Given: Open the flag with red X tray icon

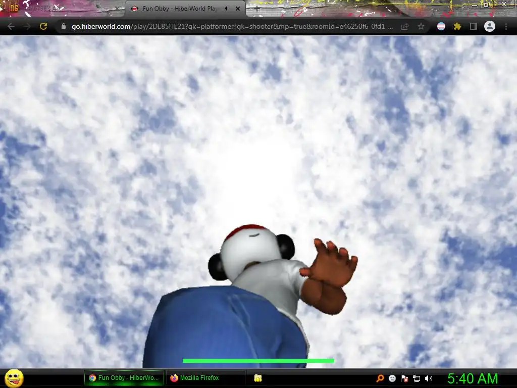Looking at the screenshot, I should click(x=404, y=378).
